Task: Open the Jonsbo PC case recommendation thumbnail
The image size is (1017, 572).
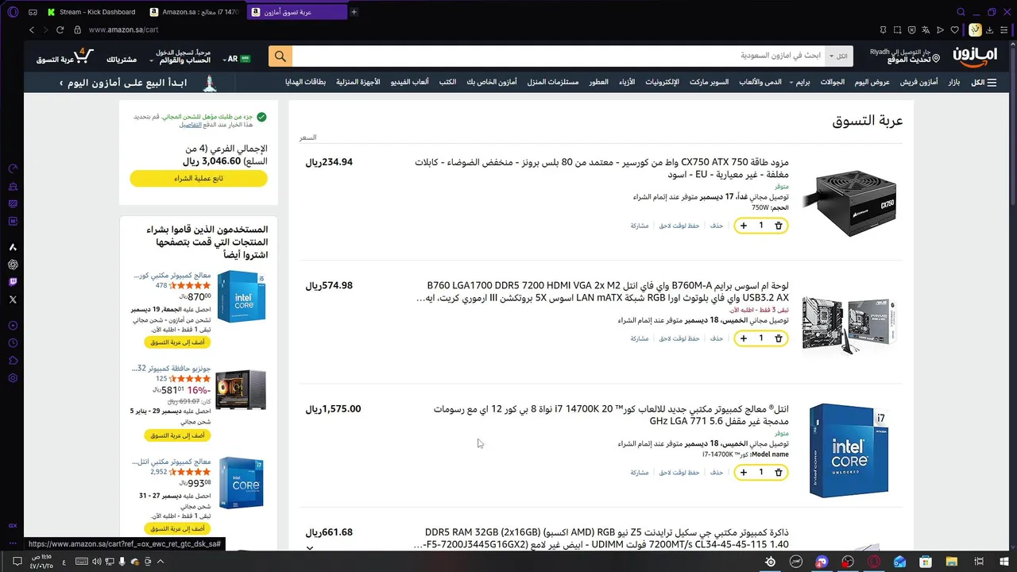Action: click(x=241, y=389)
